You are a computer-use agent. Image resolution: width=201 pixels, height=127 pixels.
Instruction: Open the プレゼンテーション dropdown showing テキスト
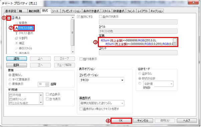102,80
